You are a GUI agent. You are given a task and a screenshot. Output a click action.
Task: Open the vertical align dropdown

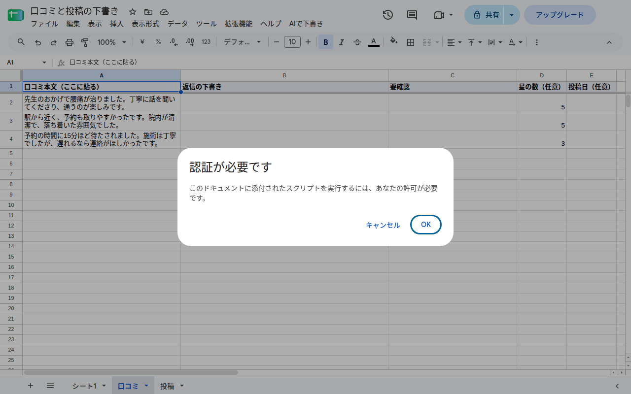[x=475, y=42]
